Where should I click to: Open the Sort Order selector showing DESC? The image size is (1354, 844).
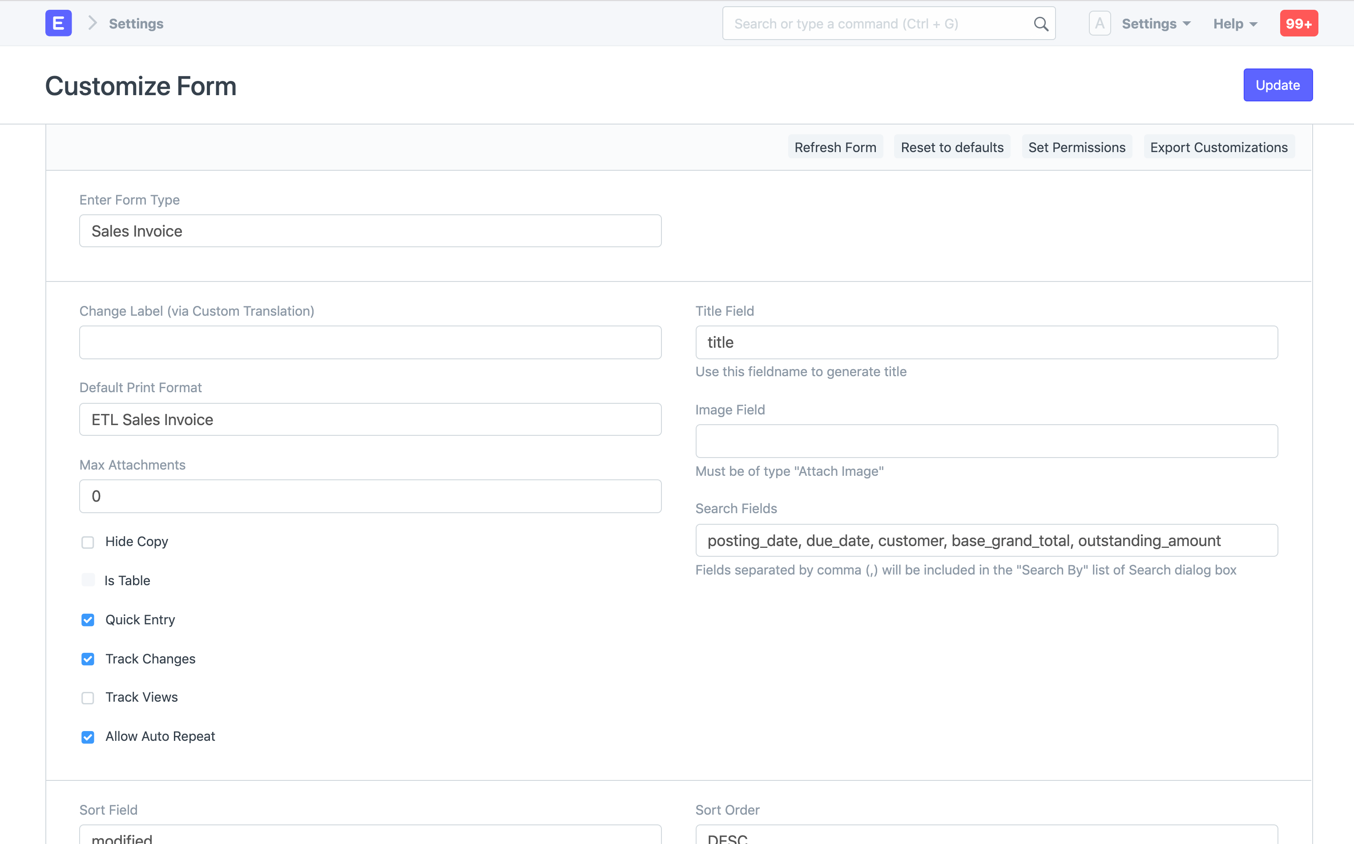tap(986, 836)
